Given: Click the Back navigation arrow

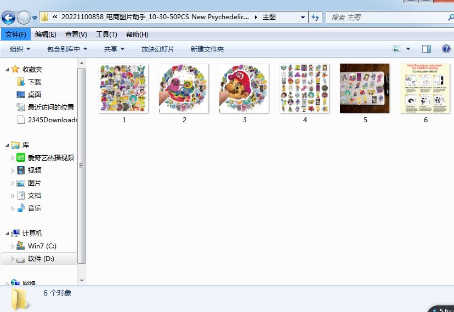Looking at the screenshot, I should pyautogui.click(x=8, y=18).
